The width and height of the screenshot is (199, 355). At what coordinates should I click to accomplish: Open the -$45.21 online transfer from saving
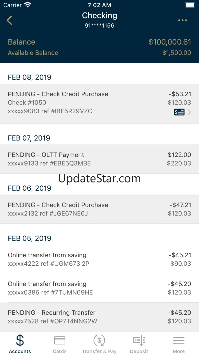click(x=99, y=259)
